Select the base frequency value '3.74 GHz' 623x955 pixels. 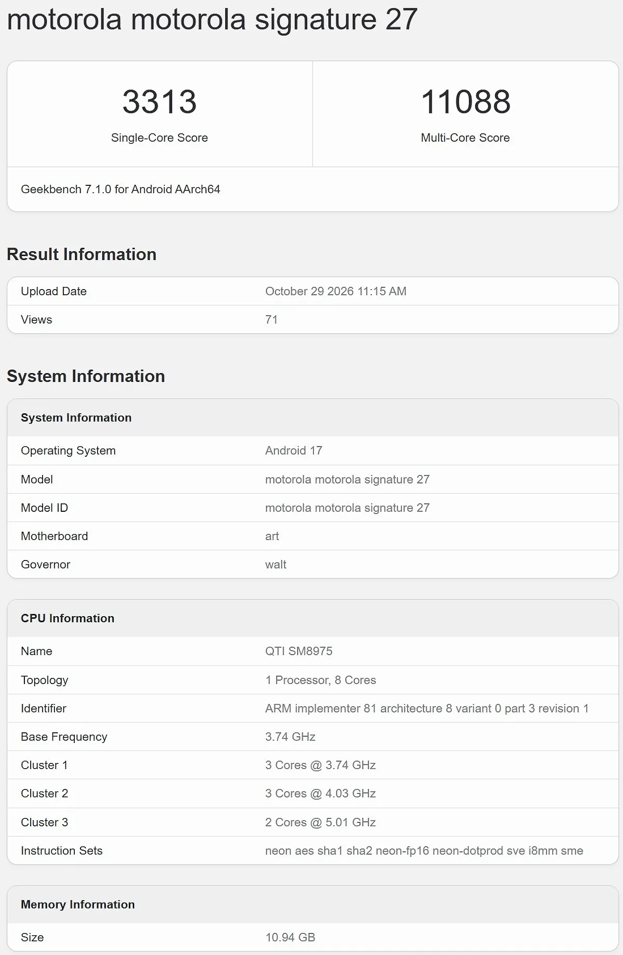[x=290, y=737]
